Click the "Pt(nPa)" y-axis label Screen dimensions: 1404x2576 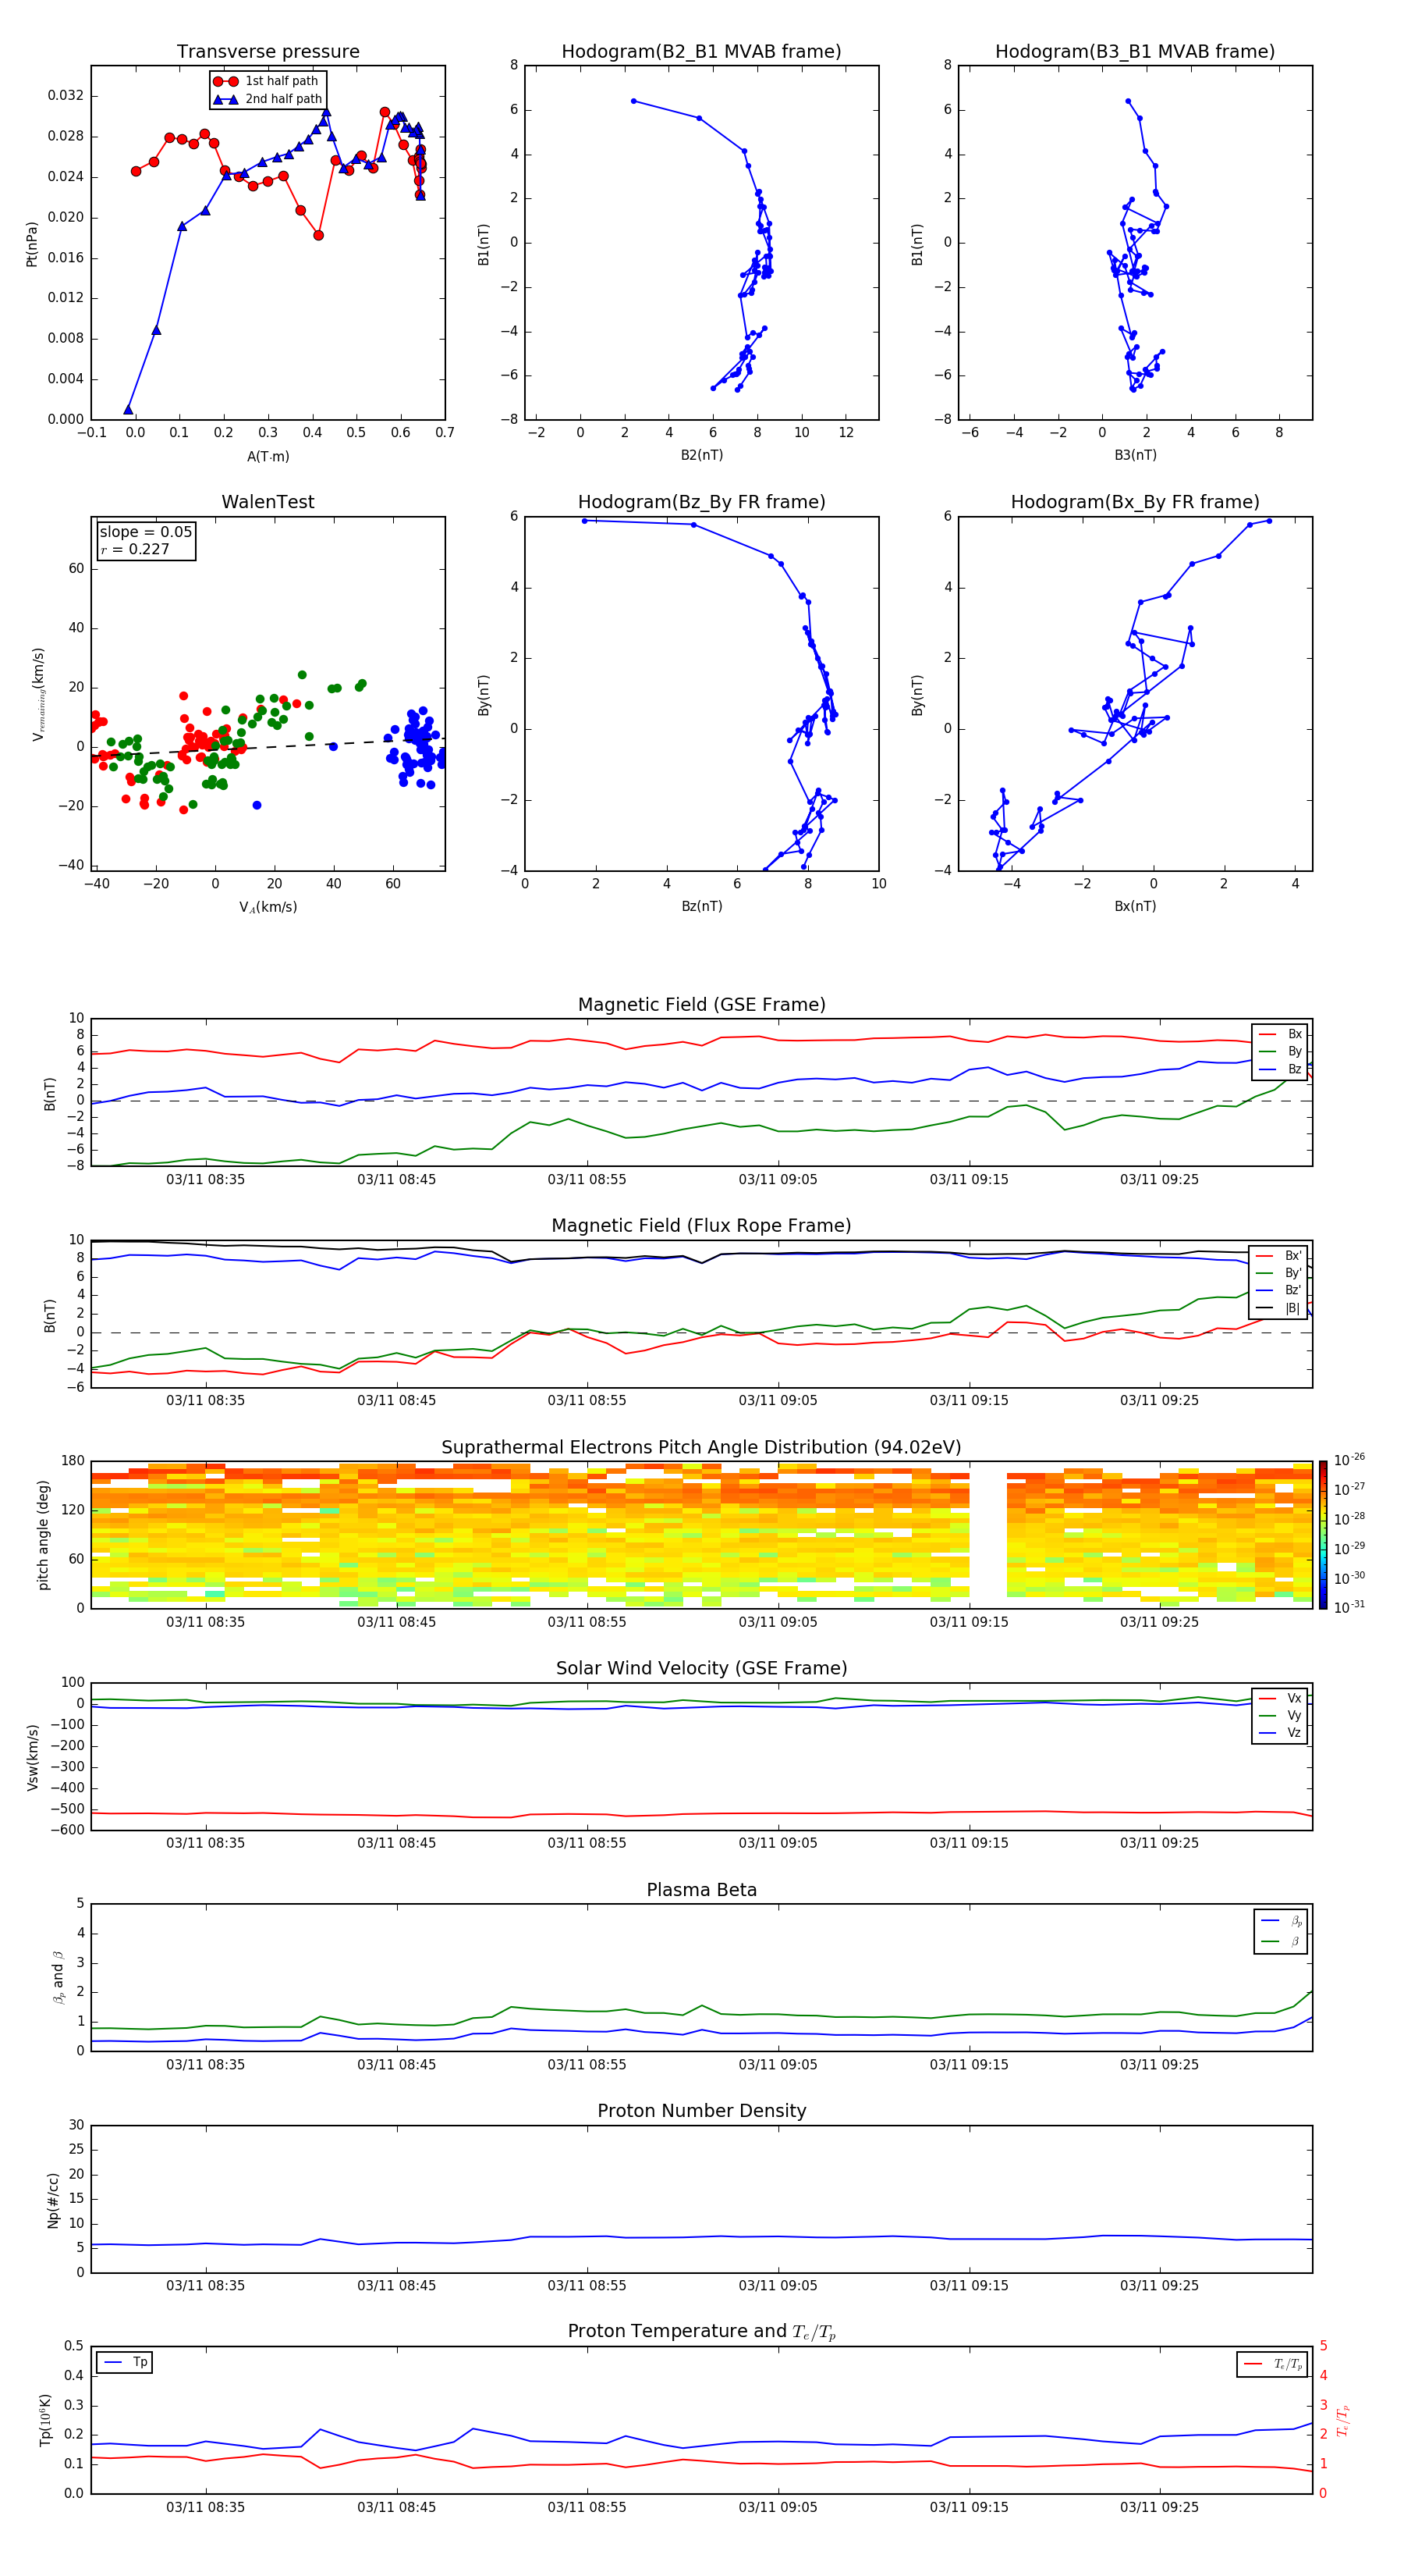(x=31, y=243)
